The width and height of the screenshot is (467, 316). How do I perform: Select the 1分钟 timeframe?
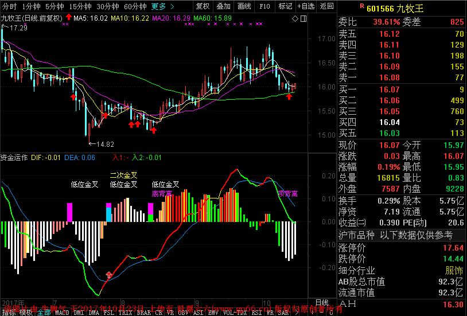pos(32,6)
